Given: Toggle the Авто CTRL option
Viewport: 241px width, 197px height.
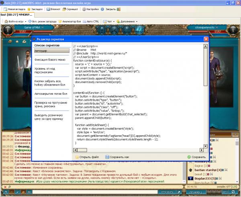Looking at the screenshot, I should pyautogui.click(x=93, y=21).
